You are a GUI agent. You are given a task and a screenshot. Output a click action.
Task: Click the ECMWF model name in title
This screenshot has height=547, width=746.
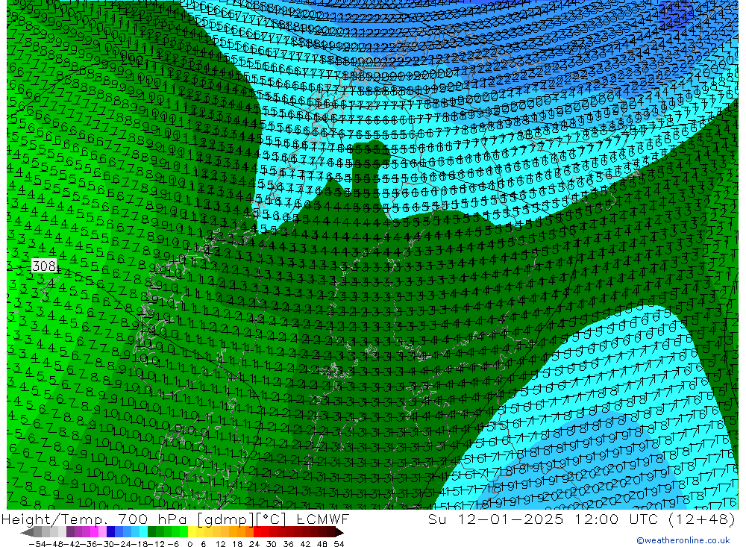[322, 519]
